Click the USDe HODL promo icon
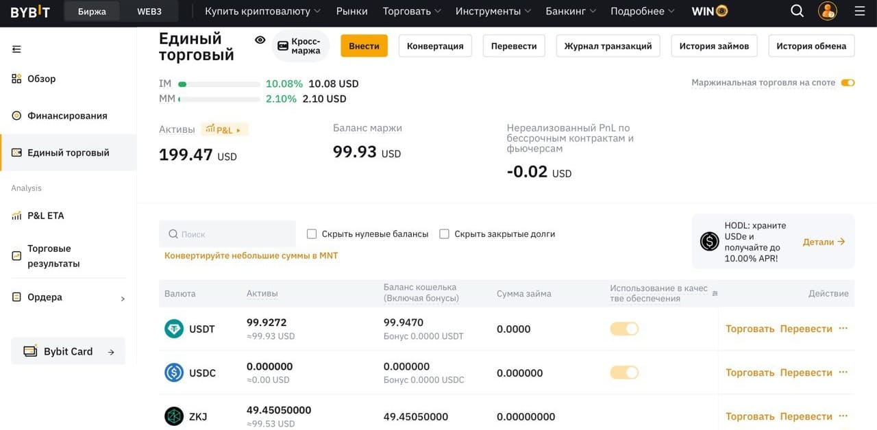This screenshot has width=877, height=430. click(710, 241)
